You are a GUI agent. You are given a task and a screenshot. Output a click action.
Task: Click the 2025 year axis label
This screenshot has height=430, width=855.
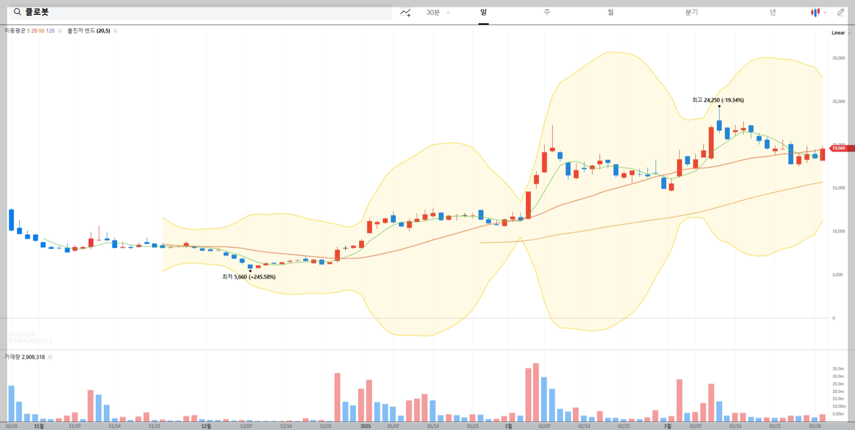click(x=365, y=426)
